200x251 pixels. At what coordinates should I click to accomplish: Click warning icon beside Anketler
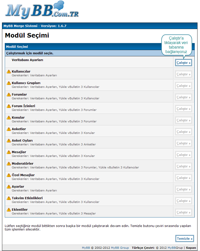(9, 129)
